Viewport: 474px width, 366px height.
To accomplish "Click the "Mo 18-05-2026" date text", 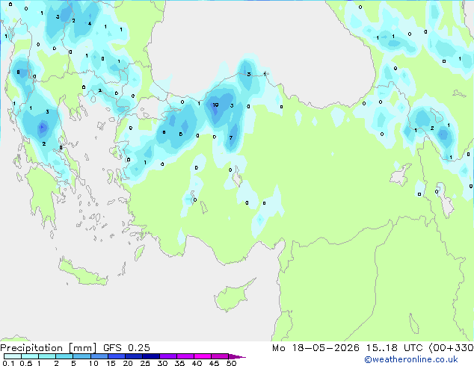I will coord(316,348).
